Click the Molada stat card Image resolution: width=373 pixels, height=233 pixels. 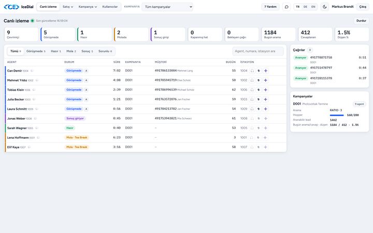coord(131,34)
